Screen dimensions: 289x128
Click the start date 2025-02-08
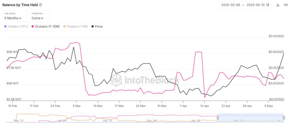(231, 5)
